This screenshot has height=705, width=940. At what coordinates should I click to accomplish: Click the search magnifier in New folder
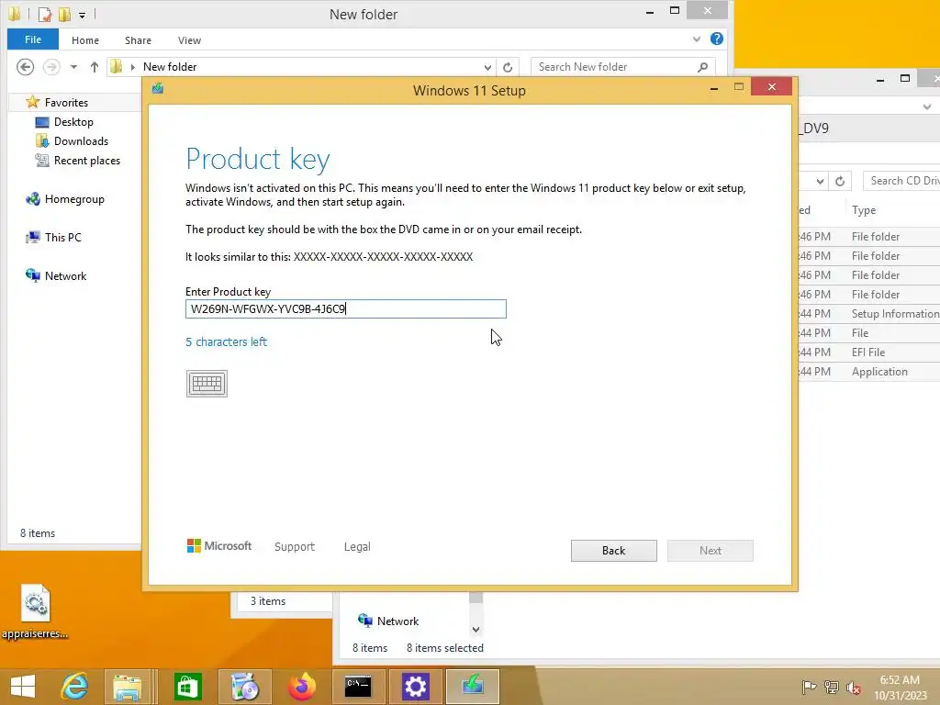point(702,67)
